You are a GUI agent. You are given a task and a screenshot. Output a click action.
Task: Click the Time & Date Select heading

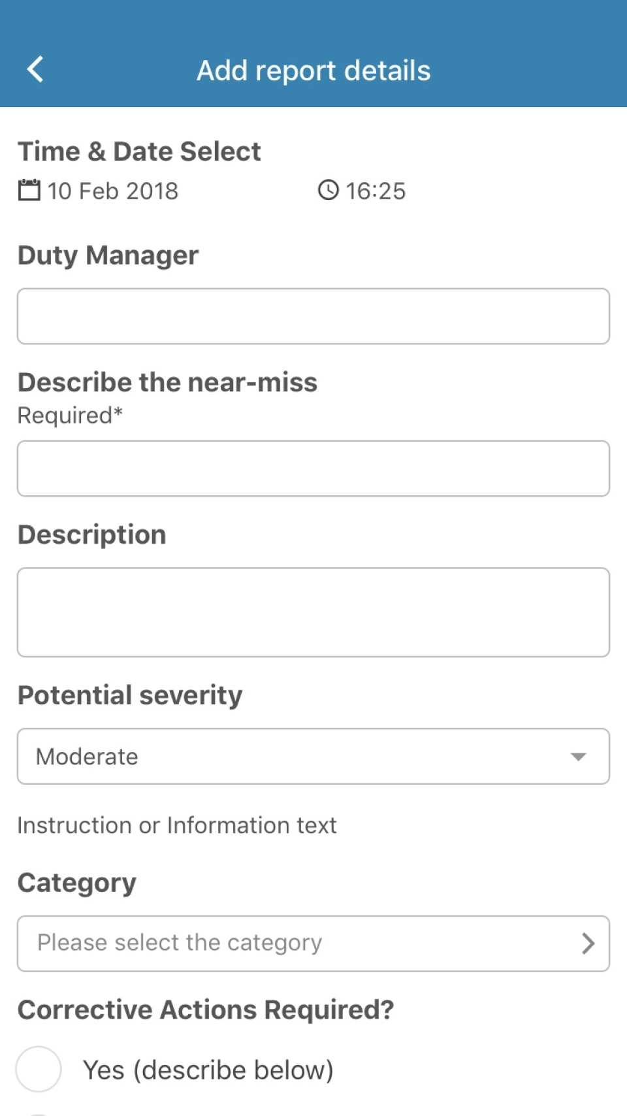point(139,151)
